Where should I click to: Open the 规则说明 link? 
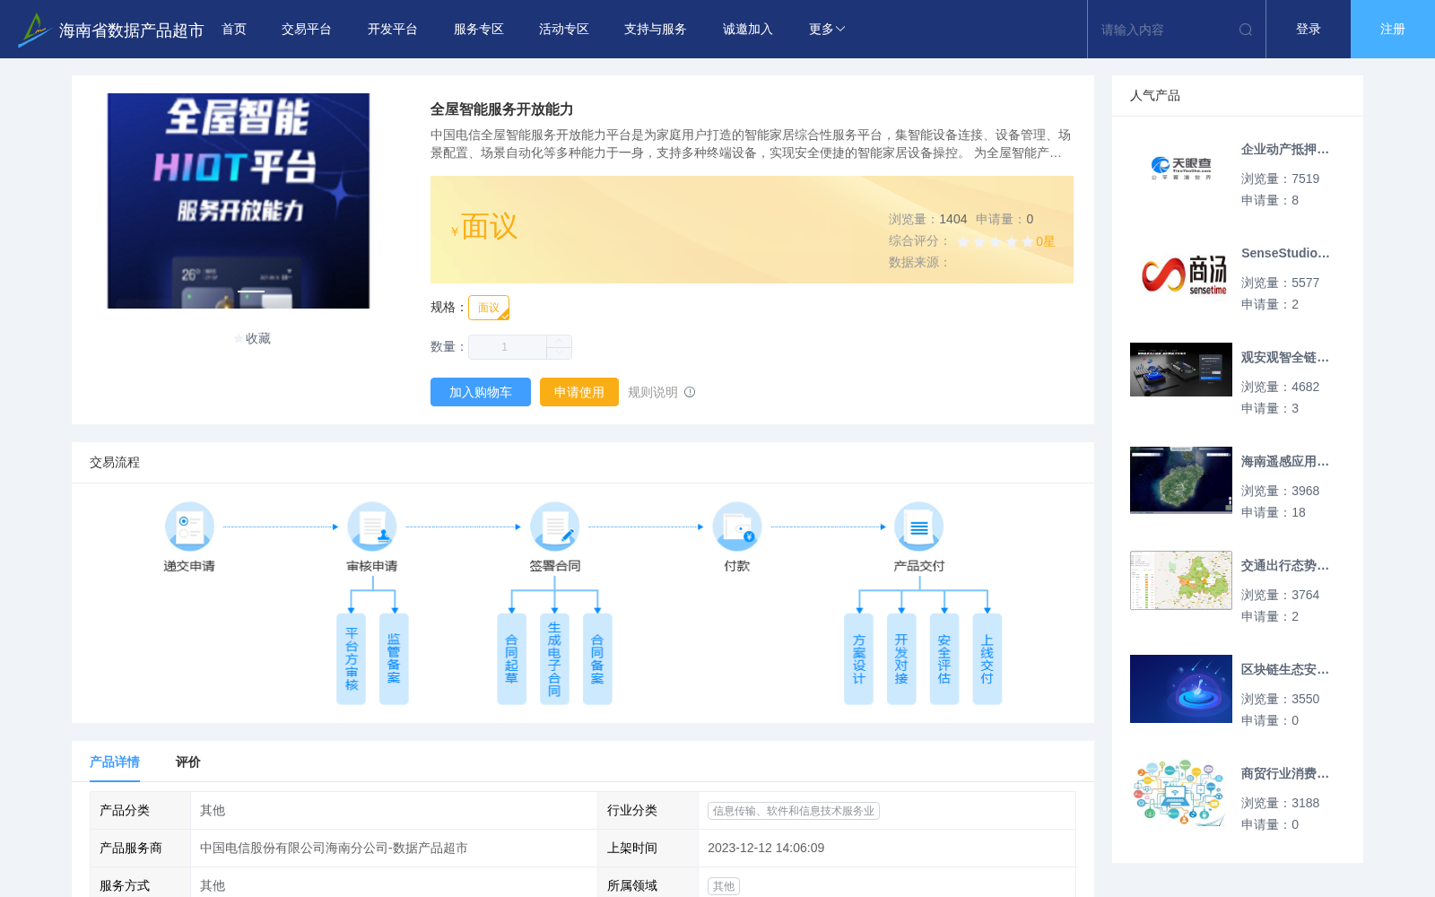click(653, 392)
